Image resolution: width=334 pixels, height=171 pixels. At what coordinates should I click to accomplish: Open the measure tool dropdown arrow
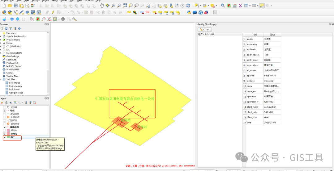(x=258, y=6)
